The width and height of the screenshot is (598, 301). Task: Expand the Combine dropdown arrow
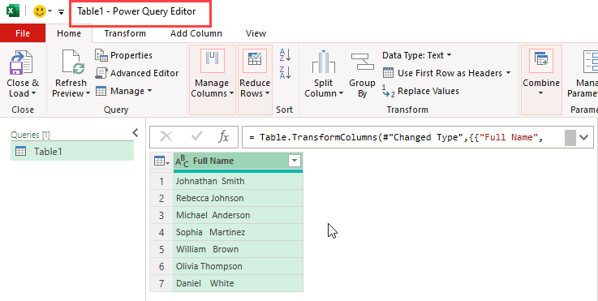click(x=540, y=93)
